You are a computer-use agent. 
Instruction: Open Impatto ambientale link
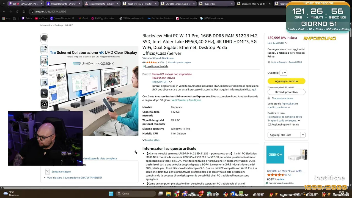156,66
